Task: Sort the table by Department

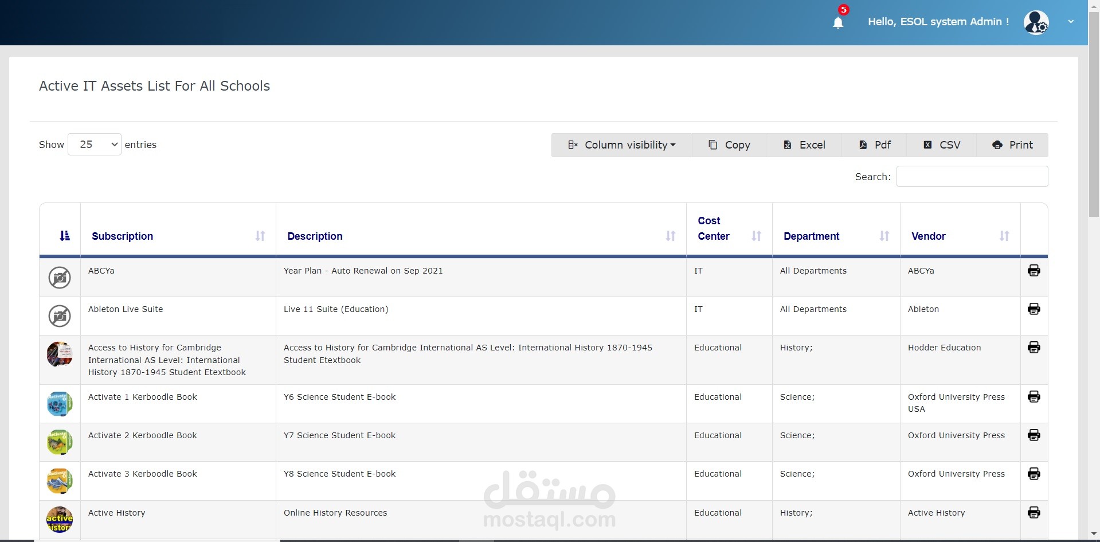Action: 836,236
